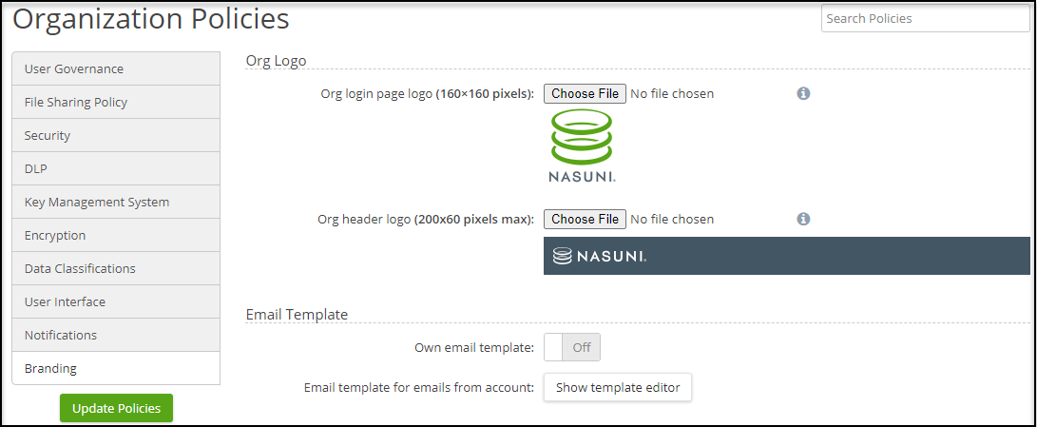
Task: Select the Branding sidebar tab
Action: point(116,368)
